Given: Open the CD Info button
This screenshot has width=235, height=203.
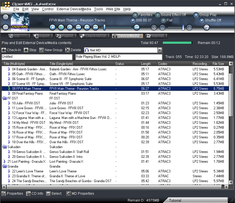Looking at the screenshot, I should (35, 194).
